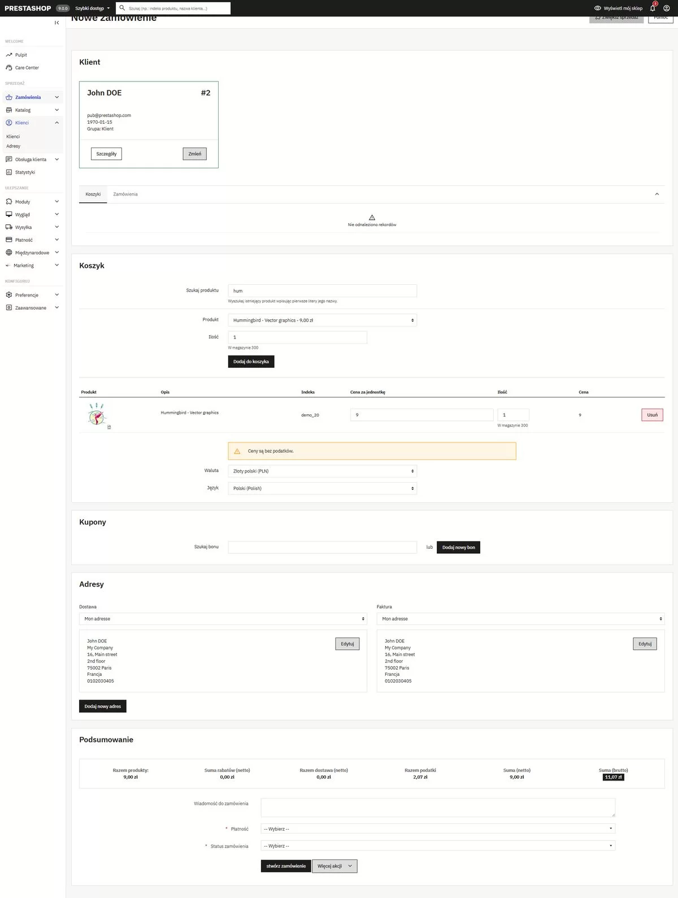Click the Wysyłka truck icon
The height and width of the screenshot is (898, 678).
point(9,227)
